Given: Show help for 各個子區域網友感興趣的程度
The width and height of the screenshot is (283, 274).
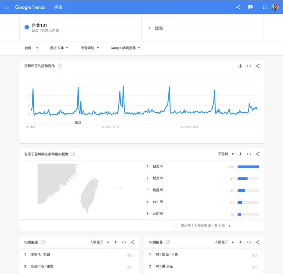Looking at the screenshot, I should 73,154.
